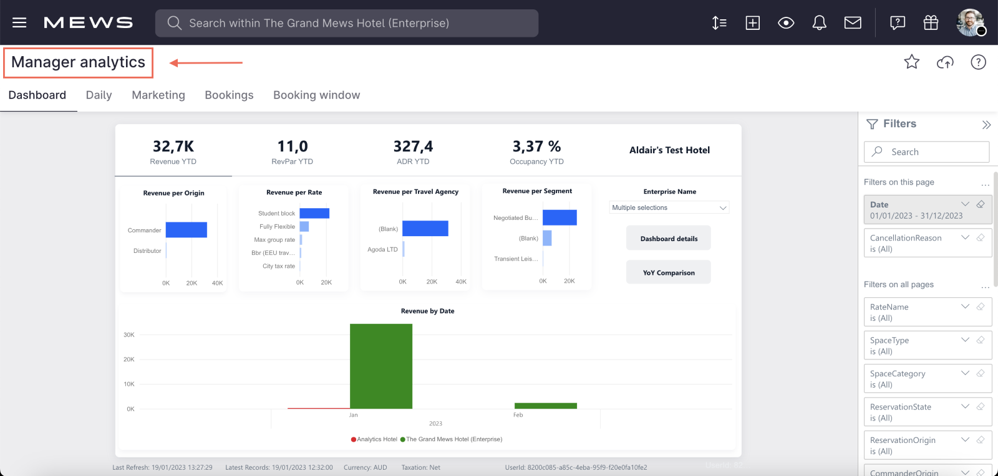Screen dimensions: 998x476
Task: Click the "Revenue by Date" chart title
Action: tap(428, 311)
